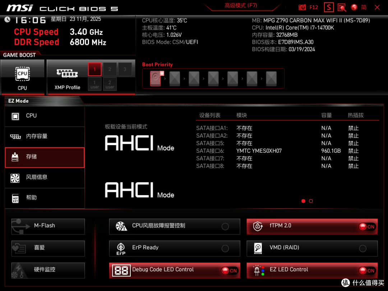Click the first boot priority hard drive icon
This screenshot has width=388, height=291.
click(x=156, y=78)
